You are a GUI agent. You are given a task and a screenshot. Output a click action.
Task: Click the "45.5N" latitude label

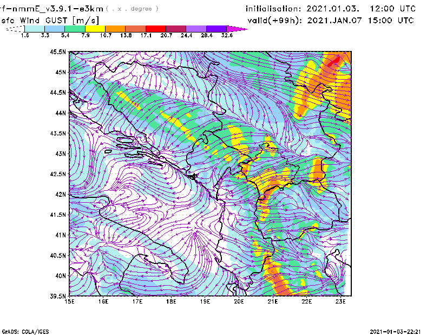click(x=58, y=51)
